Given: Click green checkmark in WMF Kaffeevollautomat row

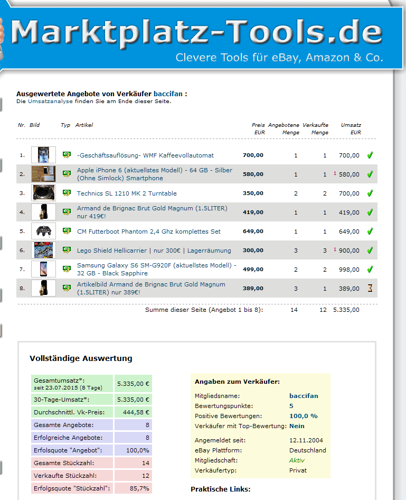Looking at the screenshot, I should pos(370,155).
